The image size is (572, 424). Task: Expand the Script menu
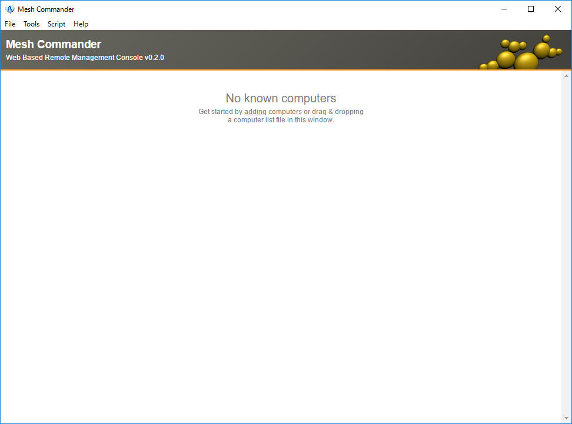point(56,24)
